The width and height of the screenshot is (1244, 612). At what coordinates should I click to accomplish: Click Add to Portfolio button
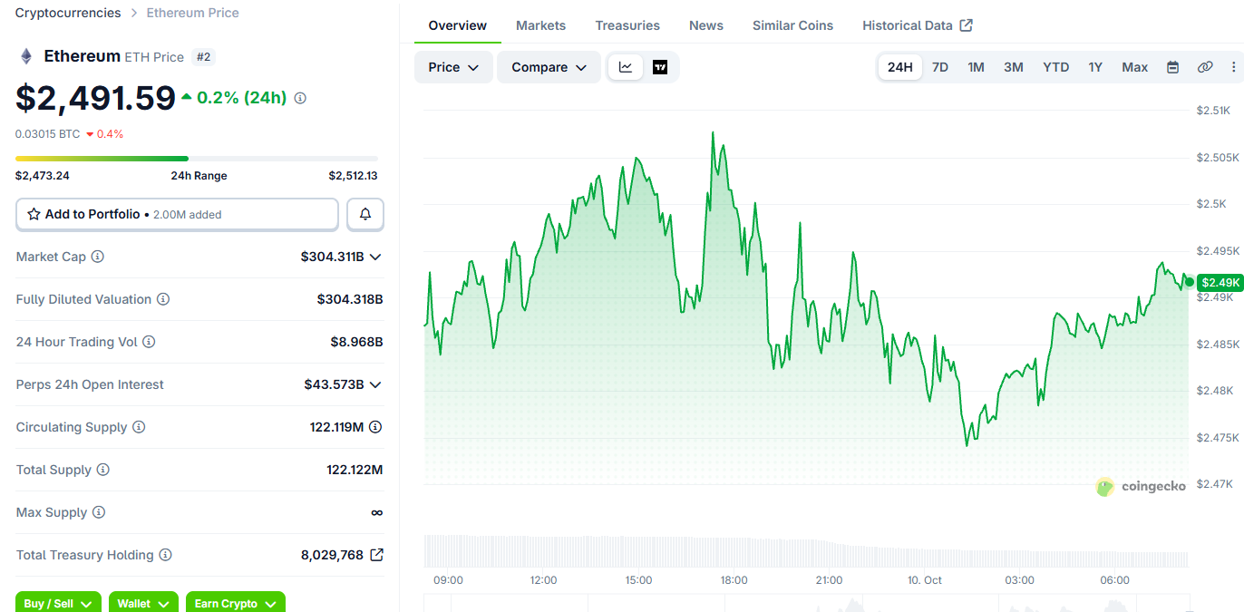pos(177,215)
